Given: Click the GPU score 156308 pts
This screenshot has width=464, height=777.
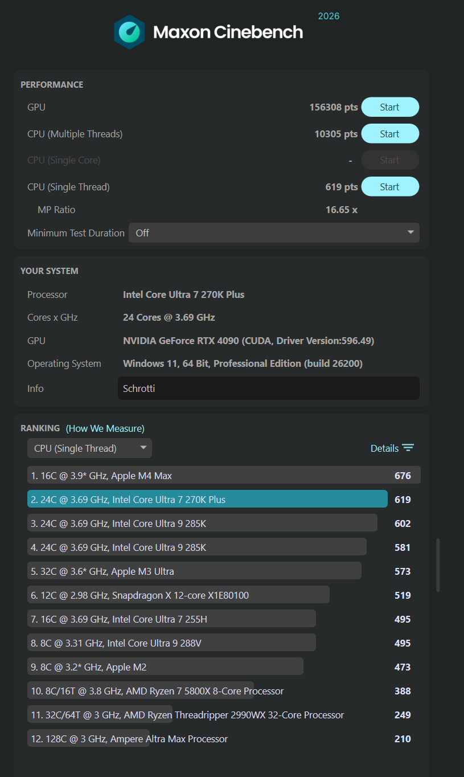Looking at the screenshot, I should point(334,107).
